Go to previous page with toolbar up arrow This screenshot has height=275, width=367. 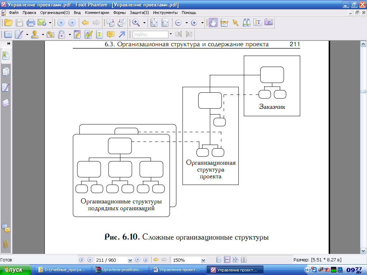[x=61, y=23]
